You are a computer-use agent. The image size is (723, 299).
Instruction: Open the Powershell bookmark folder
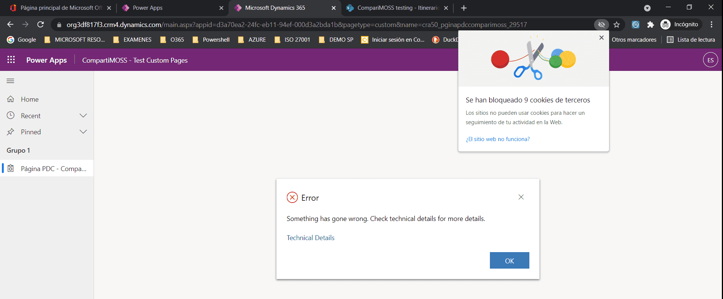pos(211,40)
